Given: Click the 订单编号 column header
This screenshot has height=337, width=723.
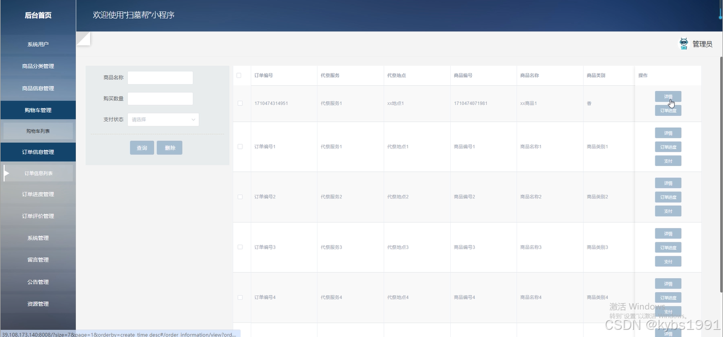Looking at the screenshot, I should tap(263, 75).
